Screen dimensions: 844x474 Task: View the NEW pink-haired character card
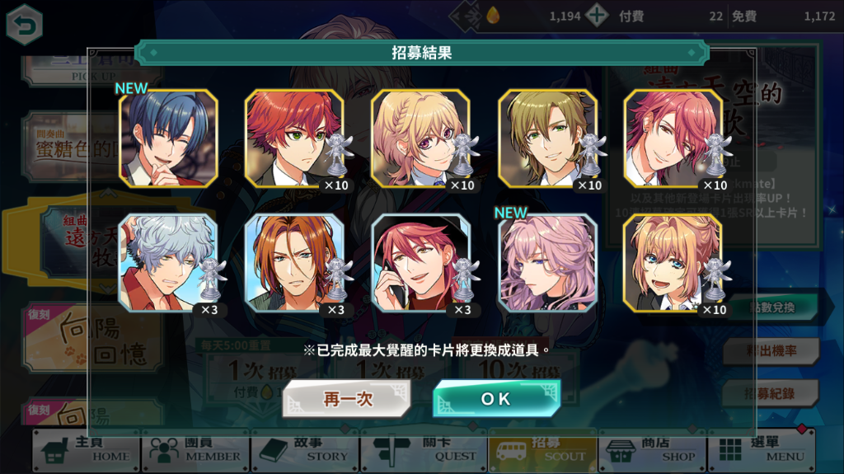pyautogui.click(x=548, y=263)
